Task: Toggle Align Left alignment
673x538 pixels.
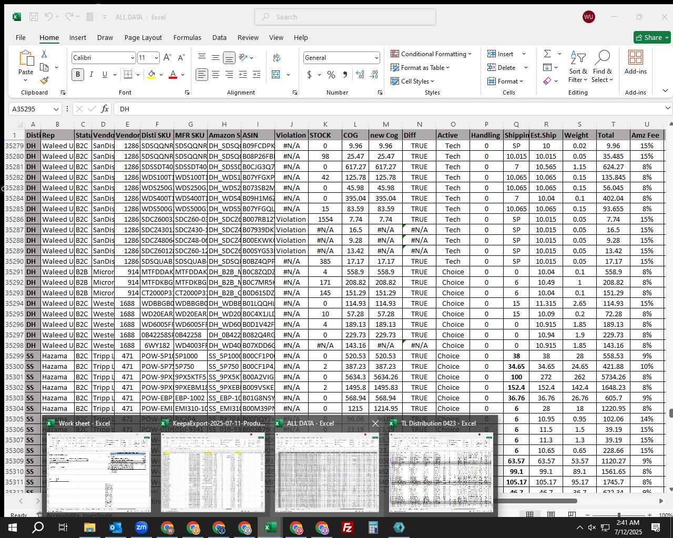Action: click(x=202, y=75)
